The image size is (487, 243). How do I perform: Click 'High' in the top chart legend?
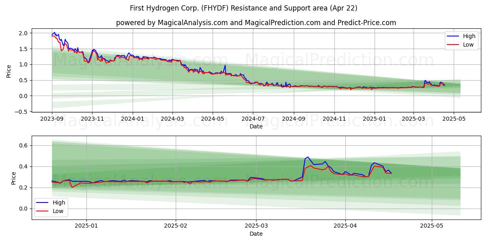click(469, 36)
